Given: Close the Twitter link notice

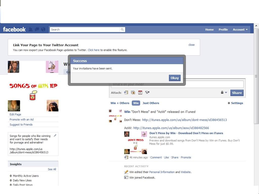Looking at the screenshot, I should (x=191, y=45).
